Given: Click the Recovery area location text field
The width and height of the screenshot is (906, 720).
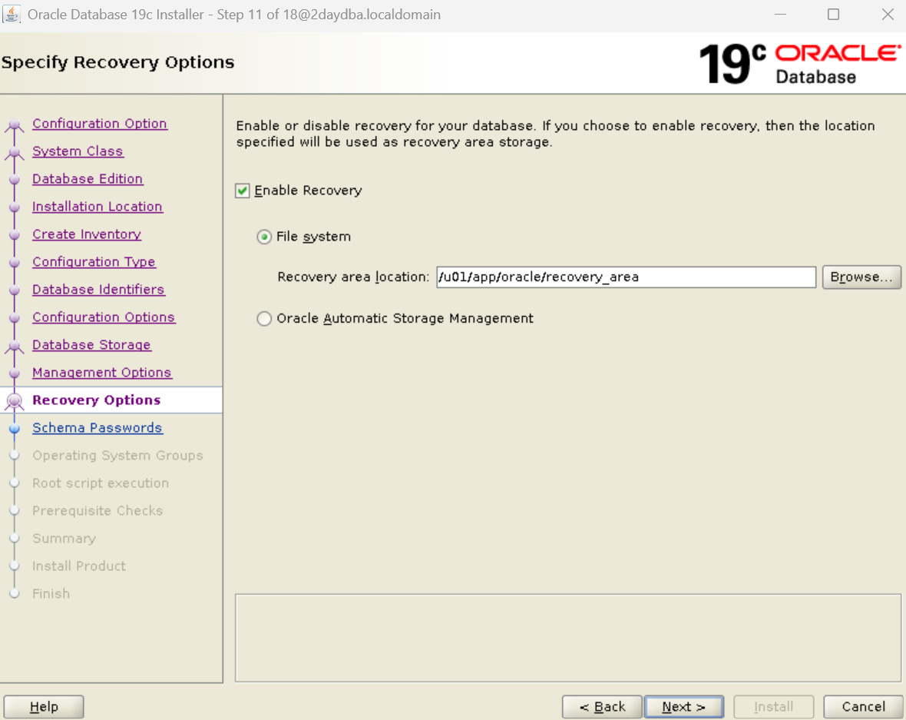Looking at the screenshot, I should (x=626, y=277).
